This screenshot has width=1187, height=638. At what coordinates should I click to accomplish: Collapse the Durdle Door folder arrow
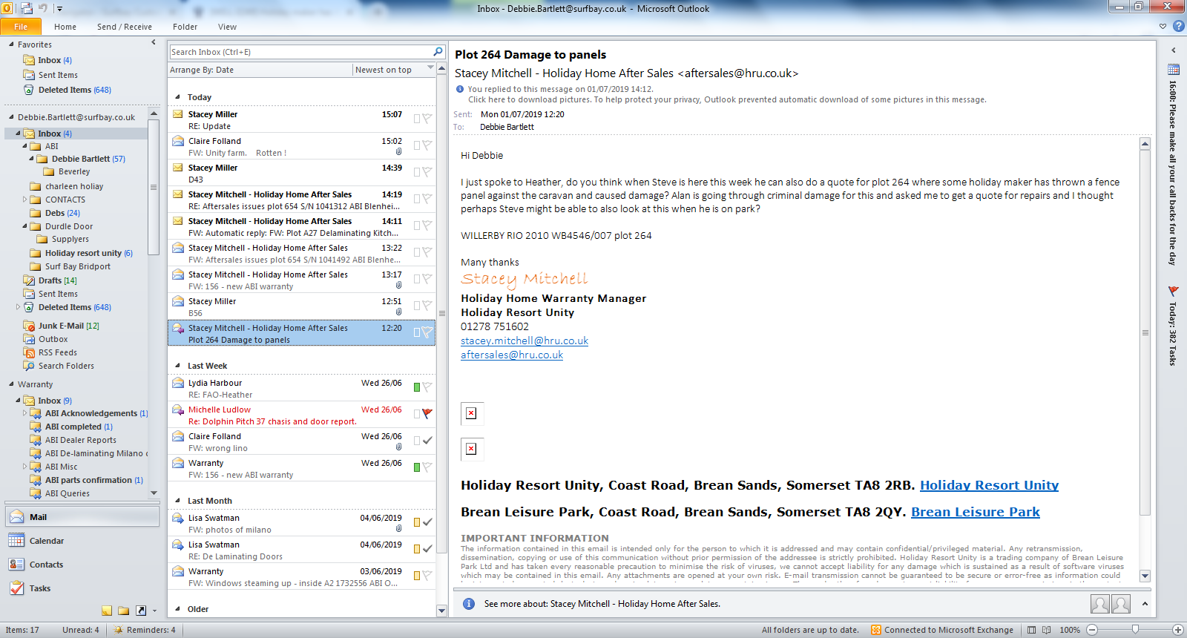[x=24, y=226]
